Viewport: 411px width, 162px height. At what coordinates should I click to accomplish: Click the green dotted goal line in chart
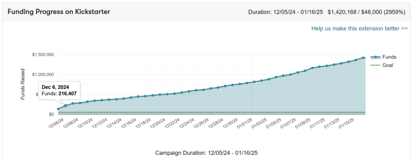[201, 112]
